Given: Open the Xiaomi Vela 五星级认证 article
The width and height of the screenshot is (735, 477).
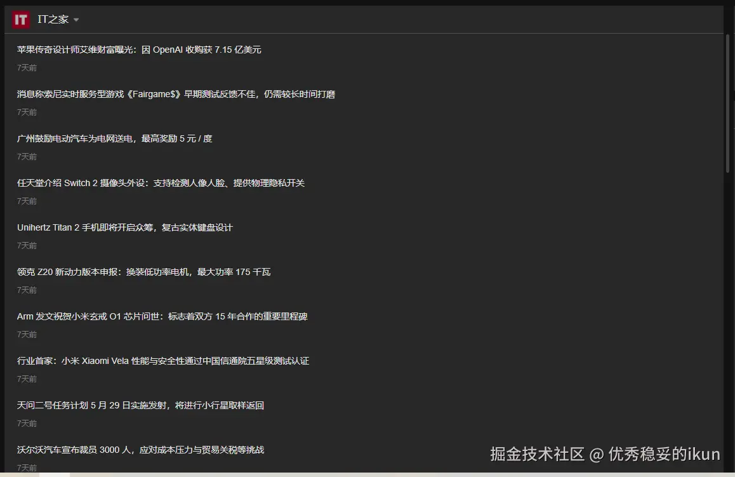Looking at the screenshot, I should click(162, 360).
